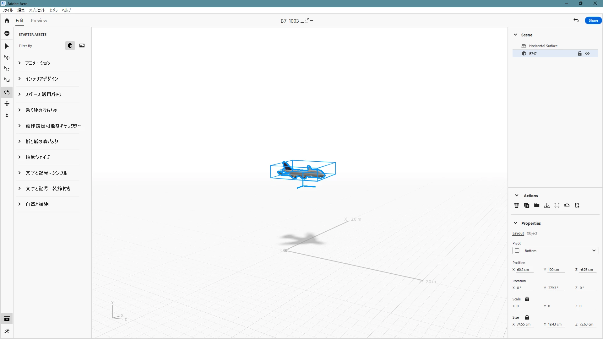Viewport: 603px width, 339px height.
Task: Click the Share button
Action: click(x=593, y=20)
